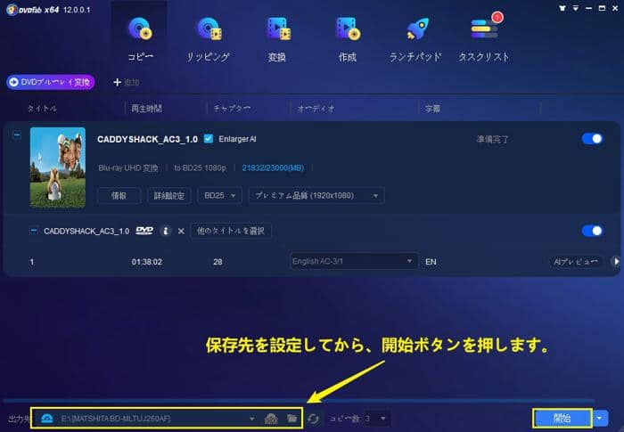The height and width of the screenshot is (432, 624).
Task: Click the DVDブルーレイ変換 mode button
Action: [x=51, y=82]
